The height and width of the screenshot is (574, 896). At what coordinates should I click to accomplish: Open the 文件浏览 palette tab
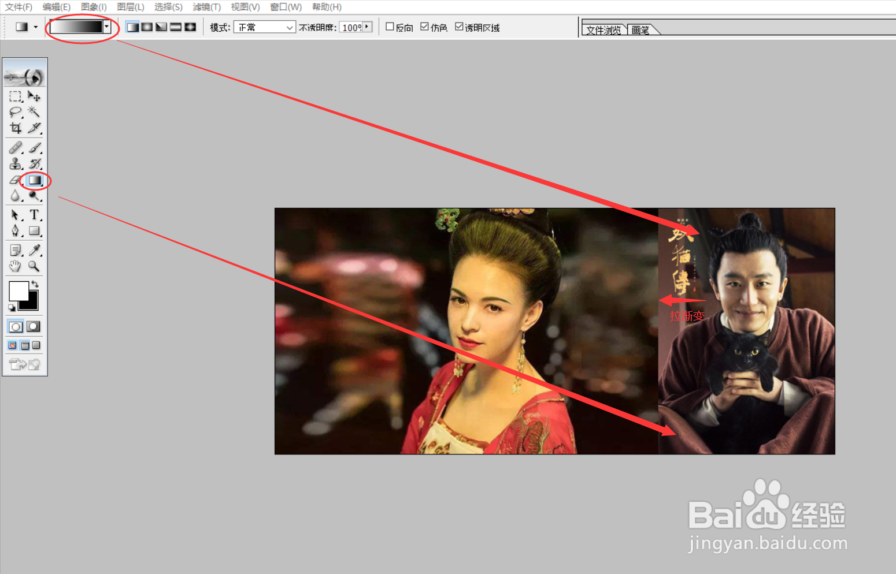[x=604, y=30]
